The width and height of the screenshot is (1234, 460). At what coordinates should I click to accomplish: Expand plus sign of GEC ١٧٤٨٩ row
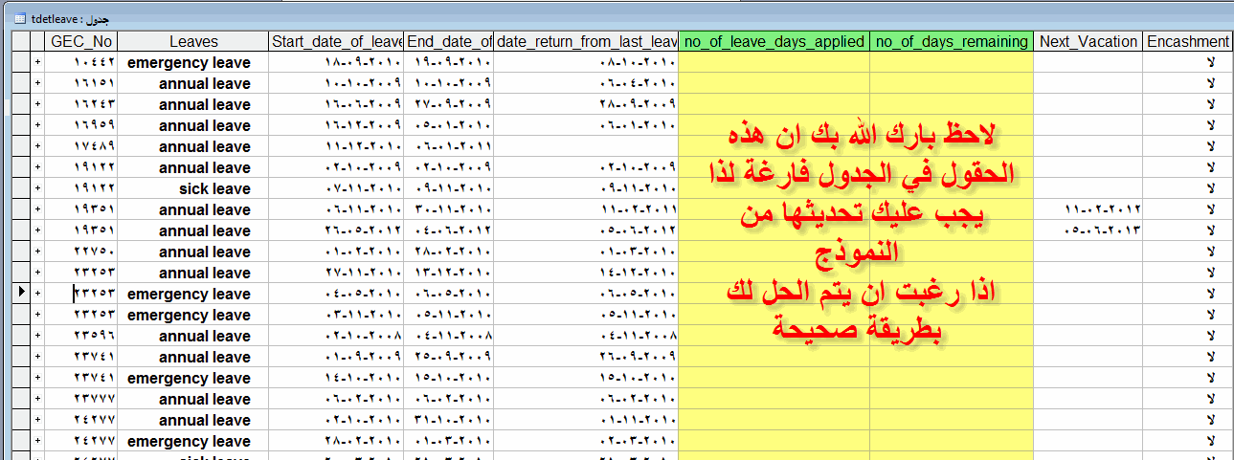click(x=37, y=146)
